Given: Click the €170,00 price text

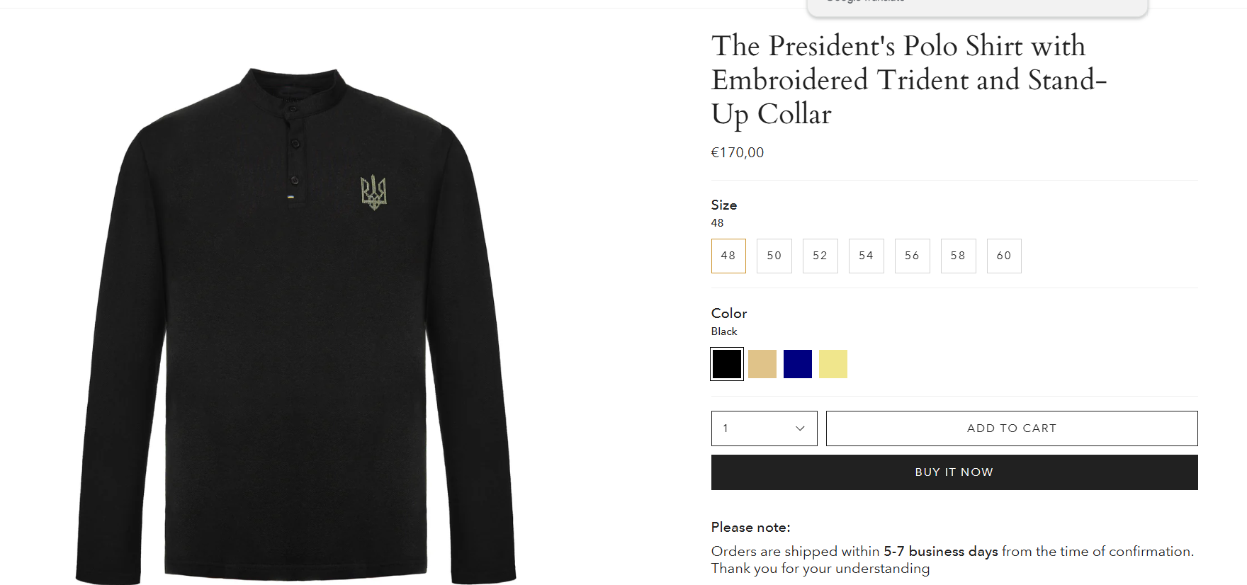Looking at the screenshot, I should (737, 152).
